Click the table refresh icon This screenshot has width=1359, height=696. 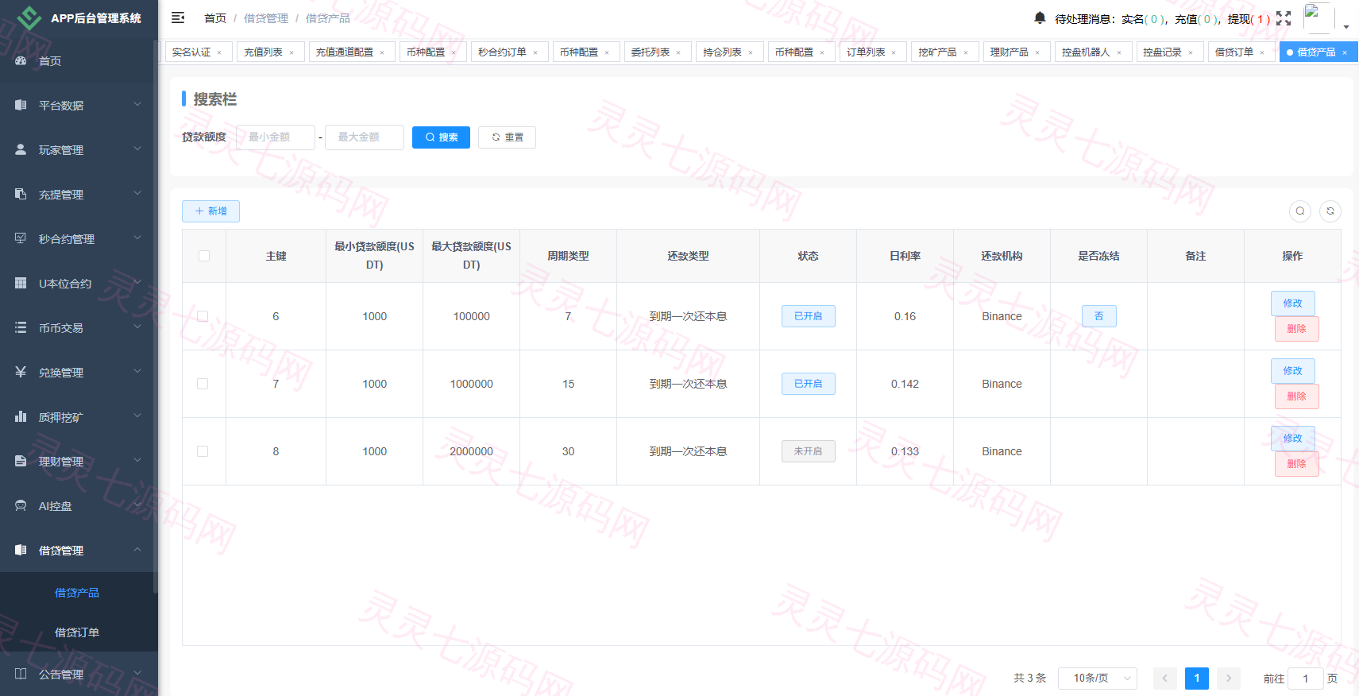click(1330, 211)
